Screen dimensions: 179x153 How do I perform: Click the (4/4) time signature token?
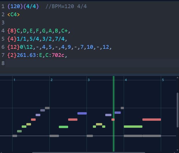[32, 6]
